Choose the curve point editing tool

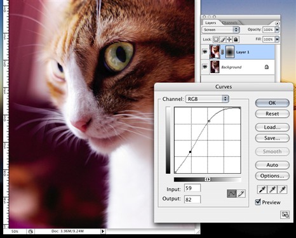[232, 194]
